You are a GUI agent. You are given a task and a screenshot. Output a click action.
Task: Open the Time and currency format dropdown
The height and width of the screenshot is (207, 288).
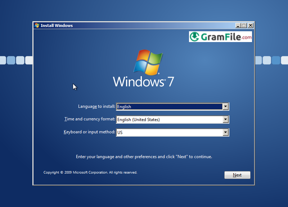click(x=226, y=119)
